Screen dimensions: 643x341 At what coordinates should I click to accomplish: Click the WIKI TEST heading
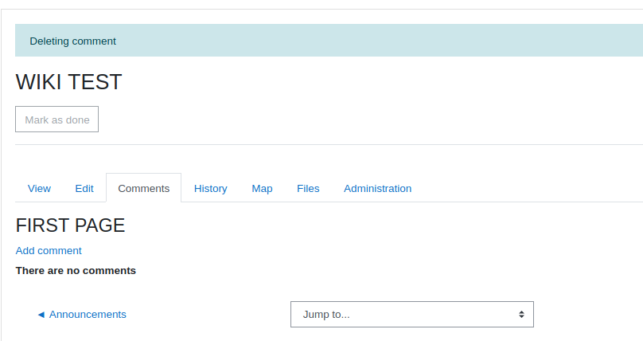69,81
